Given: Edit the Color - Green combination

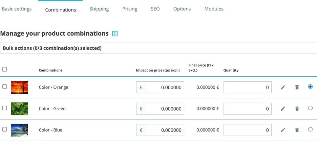Looking at the screenshot, I should (x=283, y=109).
